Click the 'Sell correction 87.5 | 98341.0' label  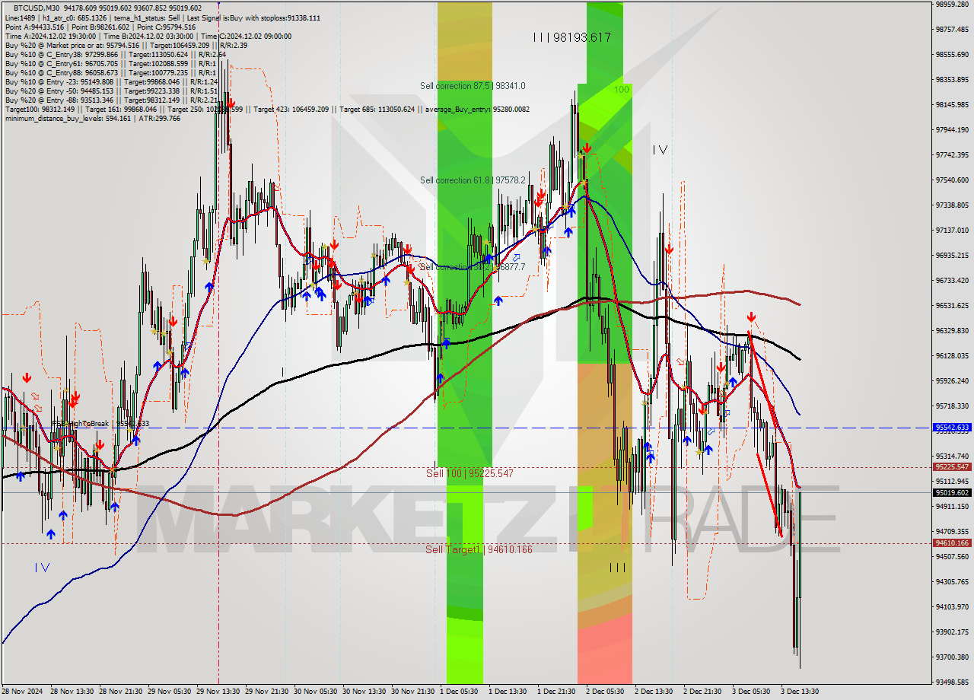tap(473, 86)
